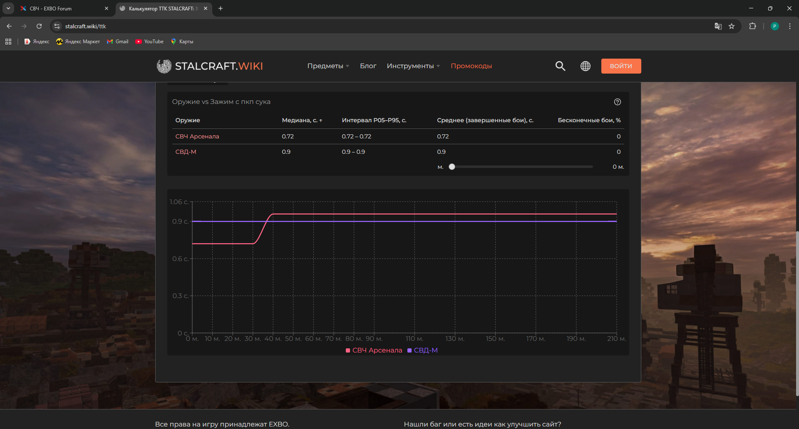Click the 'Оружие vs Зажим с пкп сука' heading
The image size is (799, 429).
[x=221, y=102]
